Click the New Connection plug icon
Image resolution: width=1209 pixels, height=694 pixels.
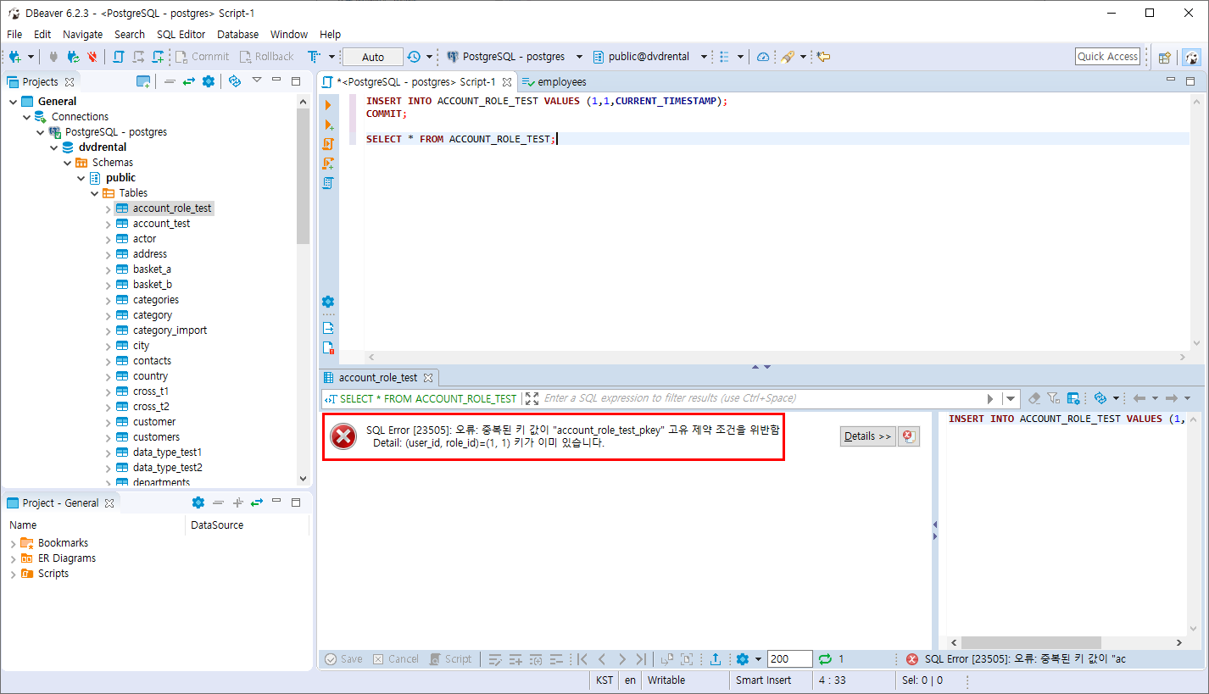(15, 57)
